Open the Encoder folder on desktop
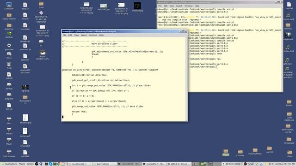 pyautogui.click(x=240, y=153)
